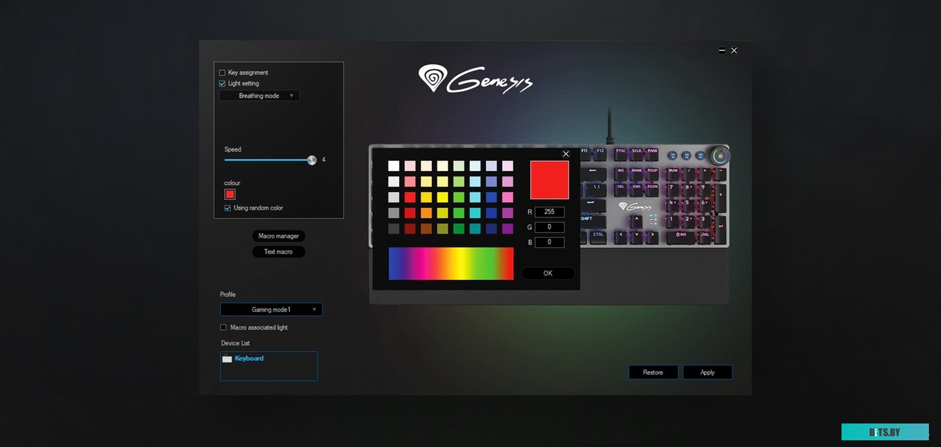Click the keyboard device icon in Device List
Viewport: 941px width, 447px height.
click(x=227, y=358)
